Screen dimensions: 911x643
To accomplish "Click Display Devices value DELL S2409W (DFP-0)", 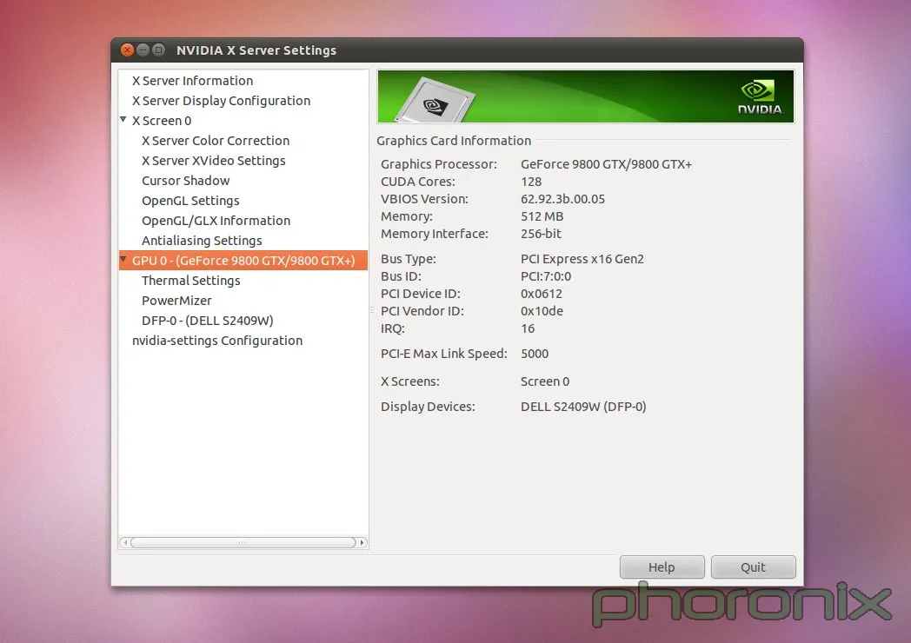I will click(583, 407).
